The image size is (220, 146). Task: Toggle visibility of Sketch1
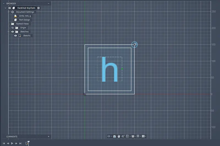pos(16,36)
